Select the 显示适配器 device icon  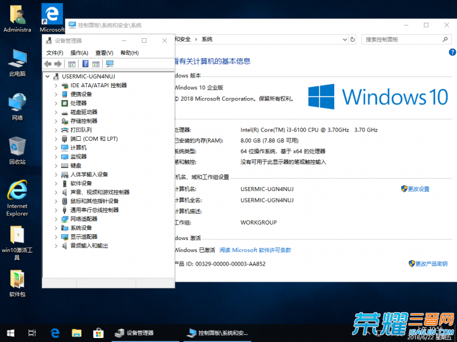point(65,237)
